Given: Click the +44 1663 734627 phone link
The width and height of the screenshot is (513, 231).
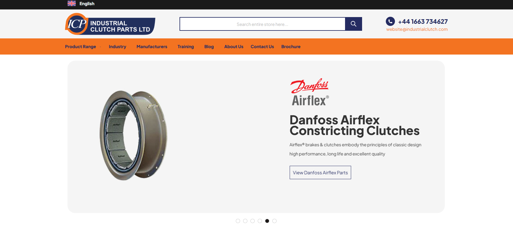Looking at the screenshot, I should 423,22.
